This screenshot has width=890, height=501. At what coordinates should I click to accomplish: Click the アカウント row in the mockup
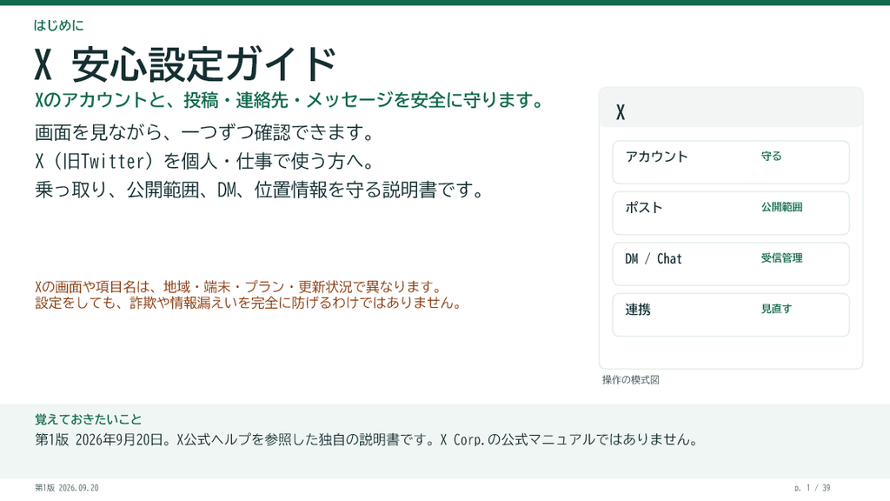click(730, 162)
